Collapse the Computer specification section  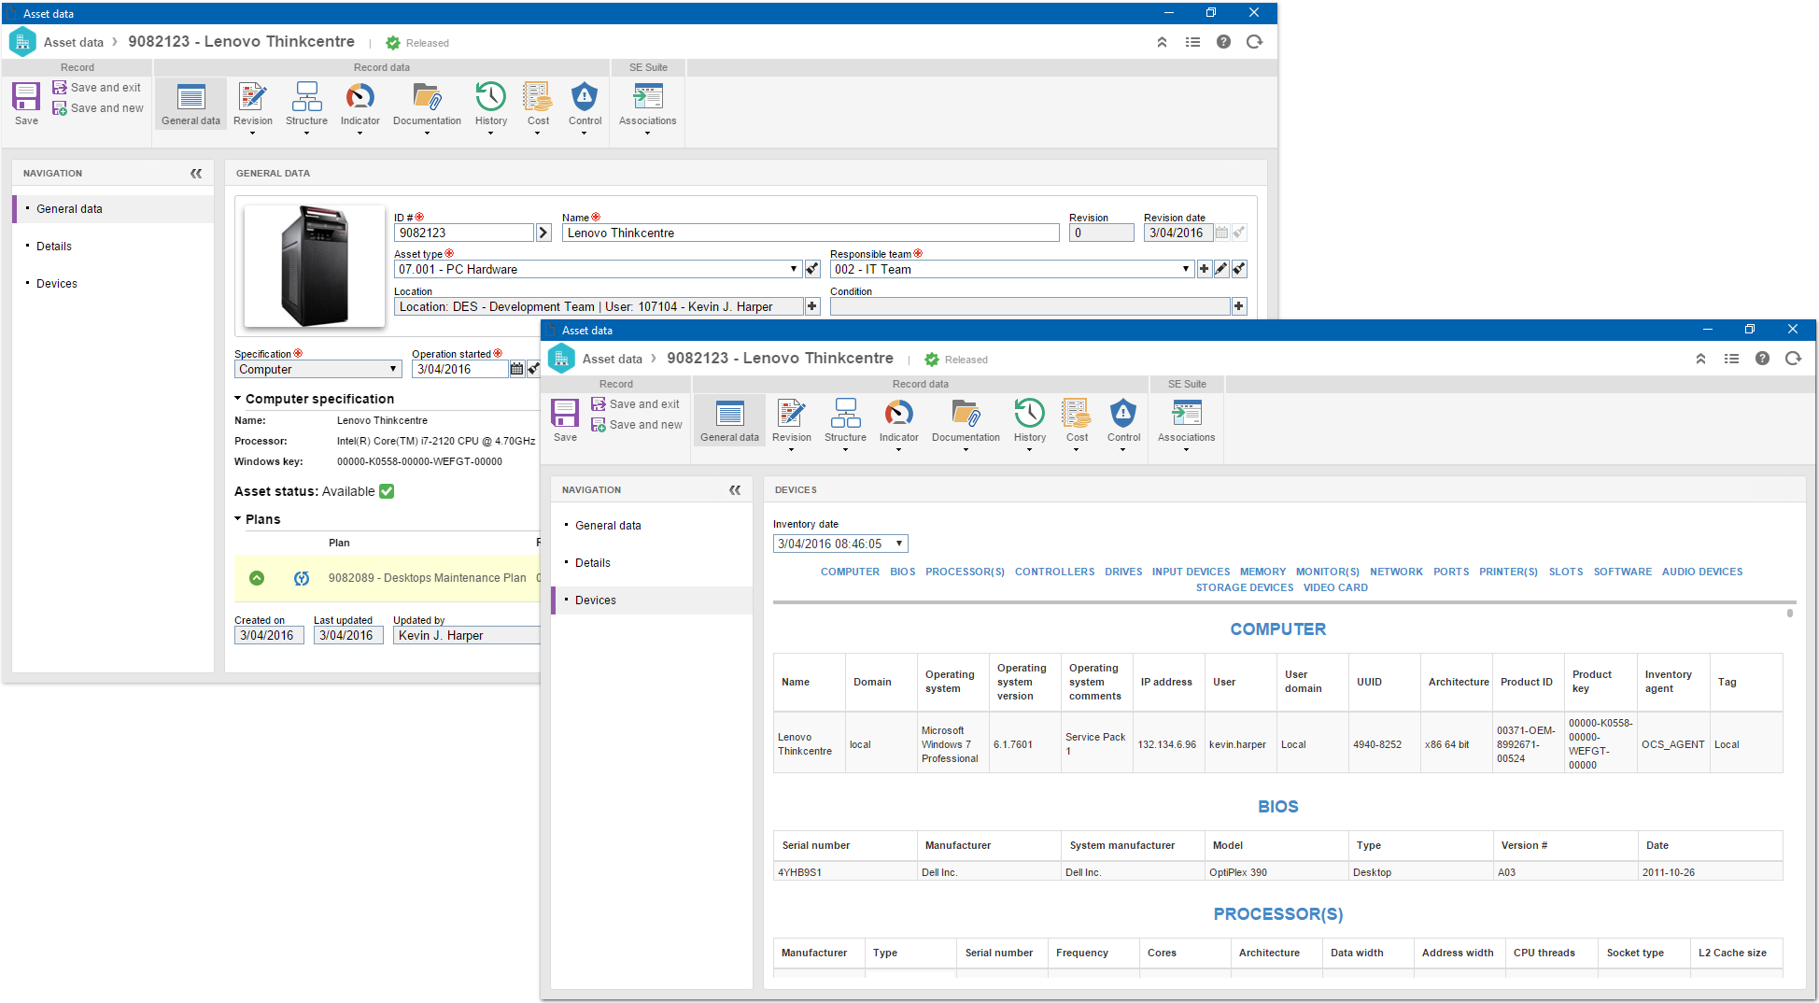238,399
